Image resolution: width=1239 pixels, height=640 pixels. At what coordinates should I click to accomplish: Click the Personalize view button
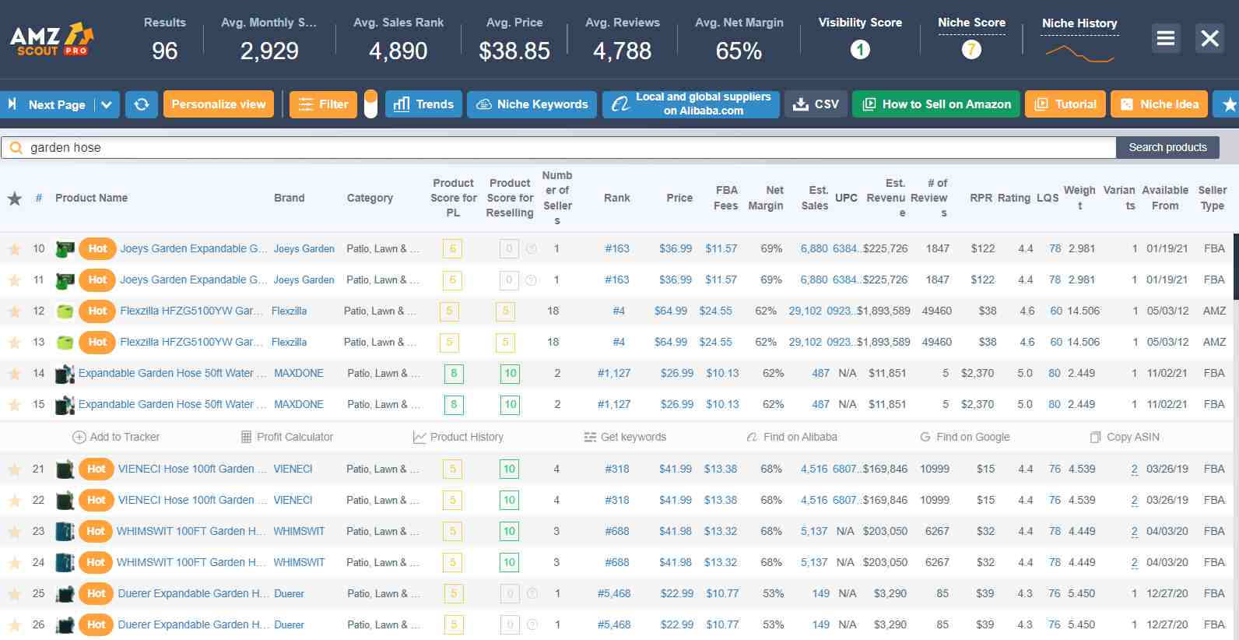coord(219,104)
